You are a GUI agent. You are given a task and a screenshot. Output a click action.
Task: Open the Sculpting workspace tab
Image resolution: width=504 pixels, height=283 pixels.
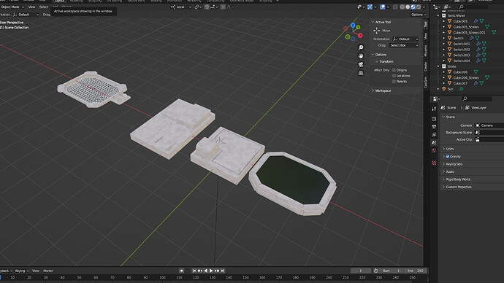pos(95,1)
